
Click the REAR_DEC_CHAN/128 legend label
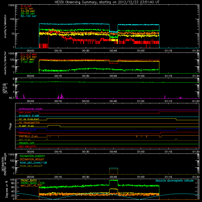[33, 163]
